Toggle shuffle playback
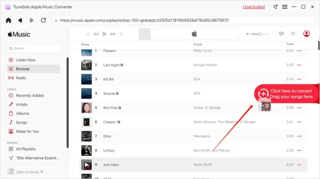320x179 pixels. [88, 34]
